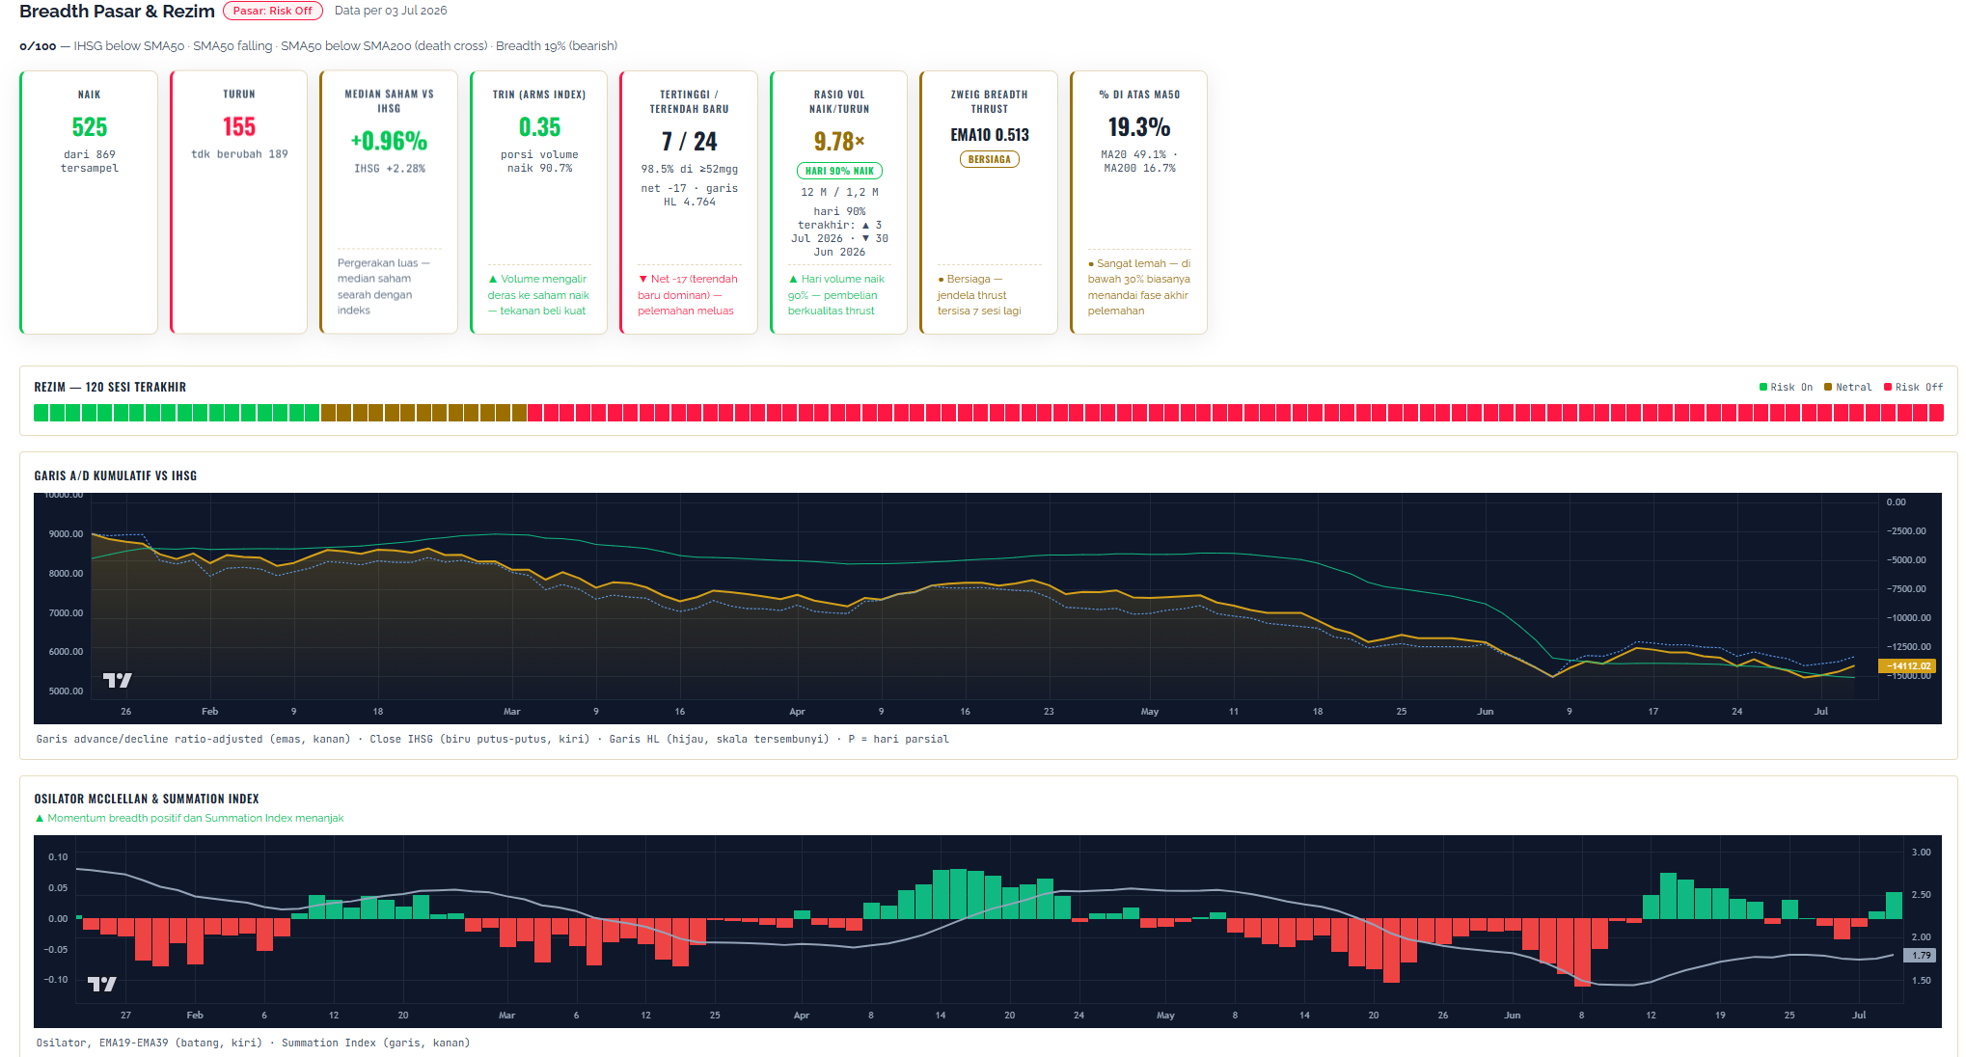Click the Hari volume naik 90% note
The height and width of the screenshot is (1057, 1966).
coord(836,295)
